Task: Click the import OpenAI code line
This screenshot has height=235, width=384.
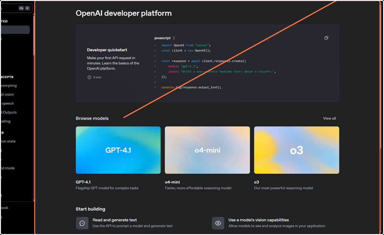Action: pyautogui.click(x=186, y=45)
